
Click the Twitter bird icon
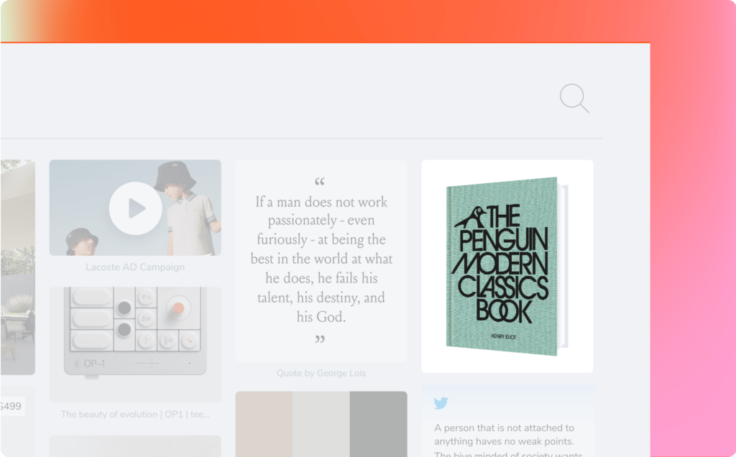[x=441, y=403]
